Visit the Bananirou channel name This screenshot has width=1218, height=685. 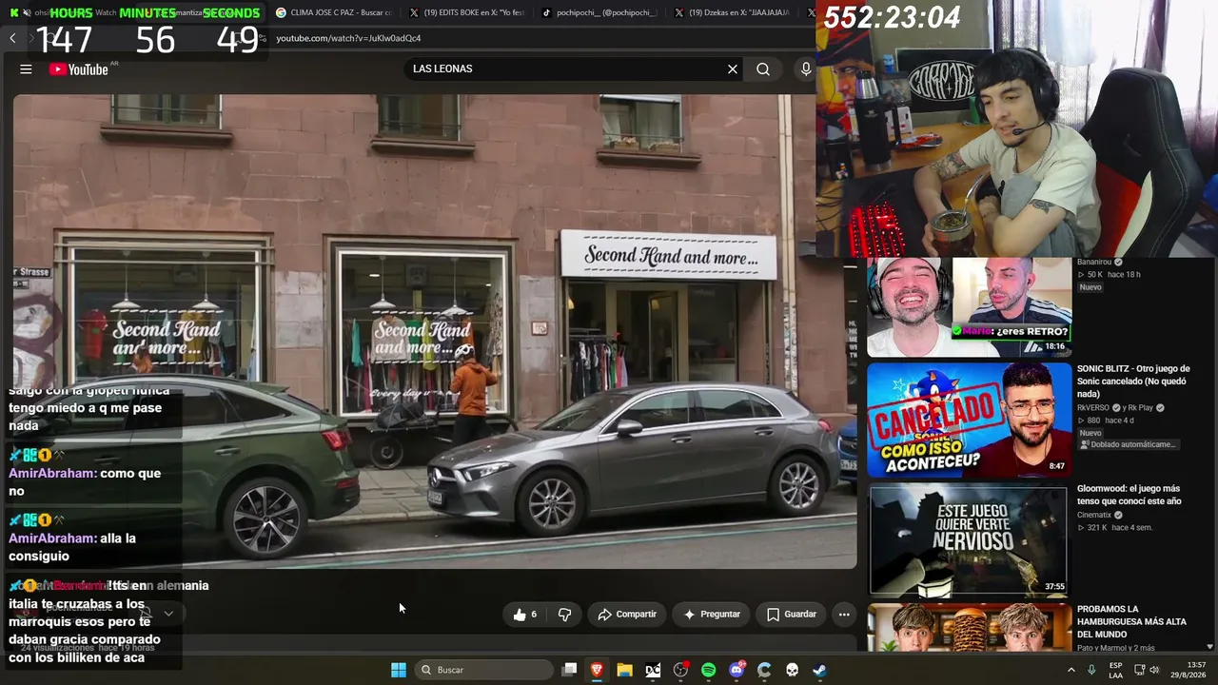pyautogui.click(x=1094, y=263)
